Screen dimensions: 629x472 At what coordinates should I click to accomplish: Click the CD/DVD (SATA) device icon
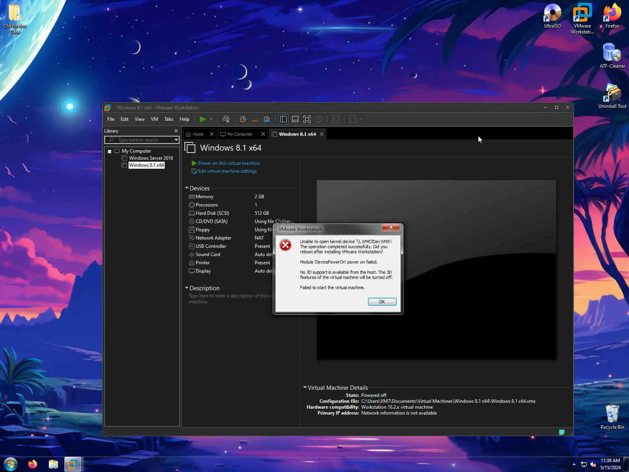[192, 221]
